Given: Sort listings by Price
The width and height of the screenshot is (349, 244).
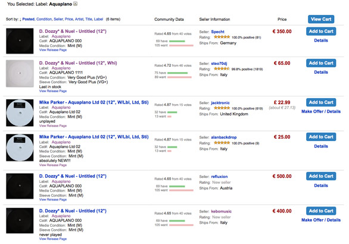Looking at the screenshot, I should coord(68,19).
